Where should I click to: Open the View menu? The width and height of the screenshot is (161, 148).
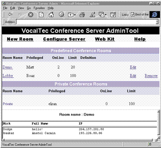21,8
